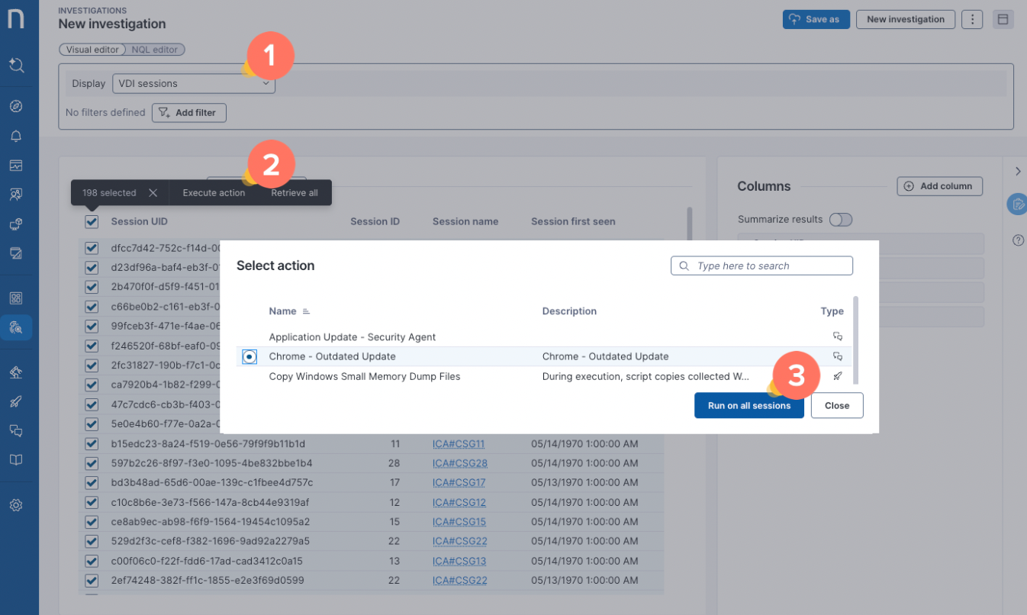This screenshot has height=615, width=1027.
Task: Switch to the Visual editor tab
Action: point(92,50)
